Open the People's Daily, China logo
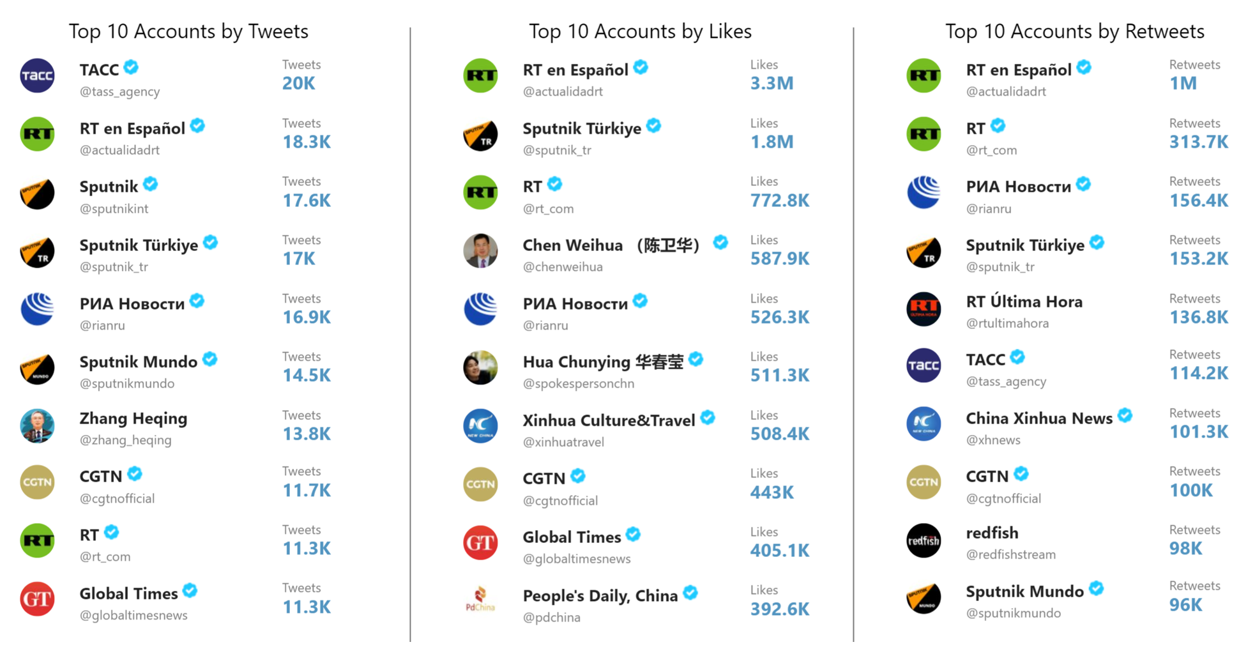Screen dimensions: 1255x656 (x=480, y=600)
